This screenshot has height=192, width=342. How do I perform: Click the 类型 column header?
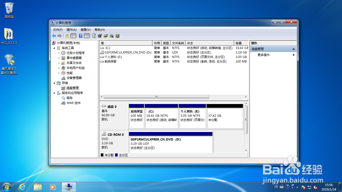coord(166,43)
